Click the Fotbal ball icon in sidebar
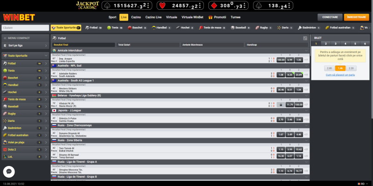Image resolution: width=373 pixels, height=186 pixels. click(5, 64)
